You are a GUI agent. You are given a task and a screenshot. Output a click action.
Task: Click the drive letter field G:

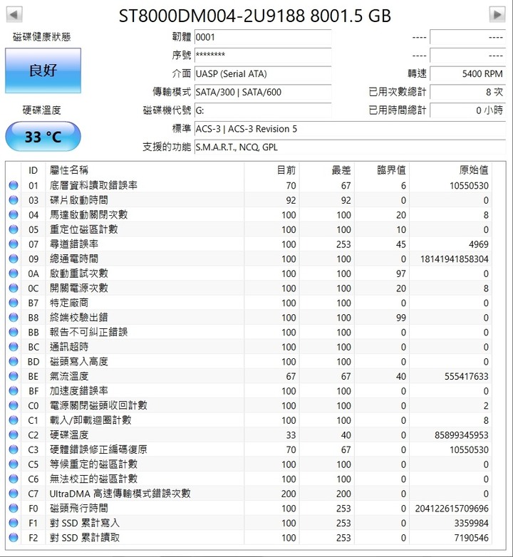pos(263,111)
